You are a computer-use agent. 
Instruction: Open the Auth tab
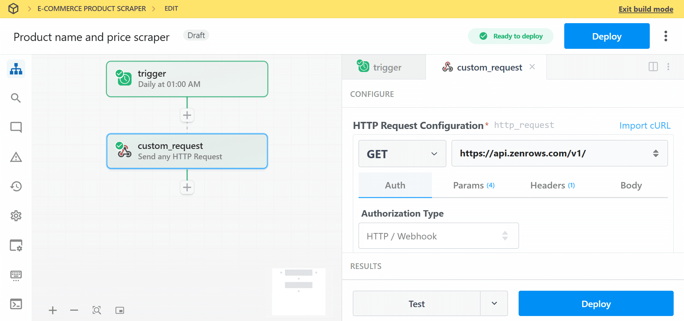[395, 185]
